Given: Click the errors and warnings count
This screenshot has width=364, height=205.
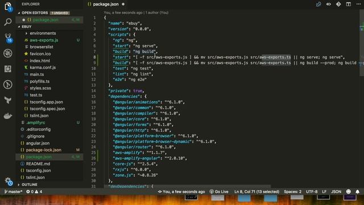Looking at the screenshot, I should click(34, 192).
